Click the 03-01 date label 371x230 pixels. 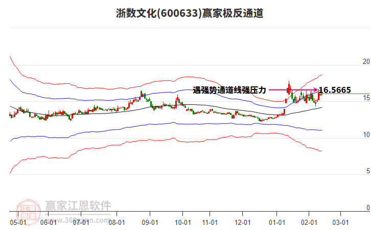[x=340, y=222]
